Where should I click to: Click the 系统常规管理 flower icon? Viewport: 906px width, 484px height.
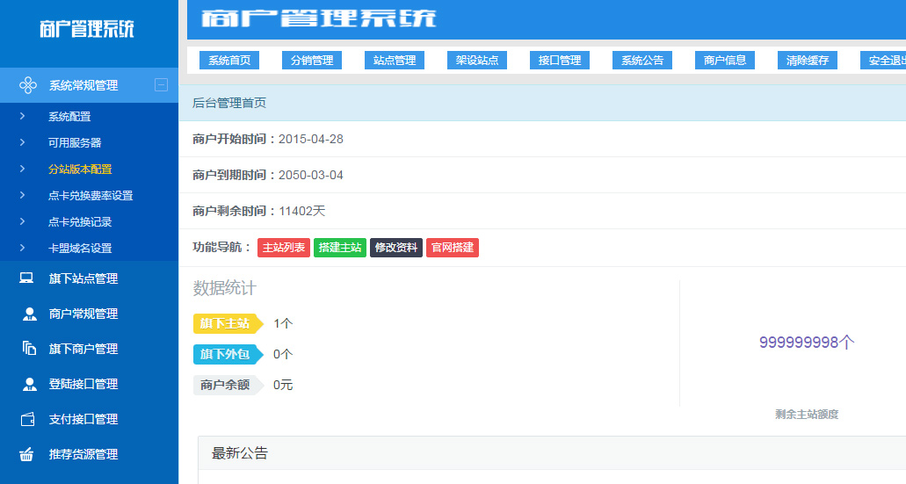[28, 85]
